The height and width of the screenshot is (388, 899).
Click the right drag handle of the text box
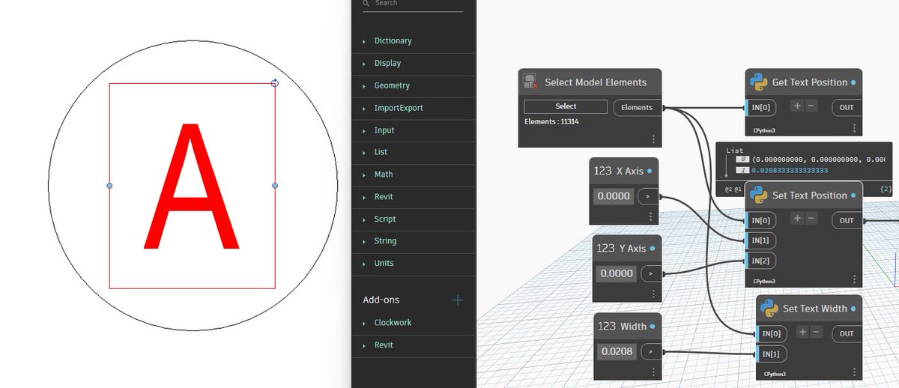tap(275, 185)
